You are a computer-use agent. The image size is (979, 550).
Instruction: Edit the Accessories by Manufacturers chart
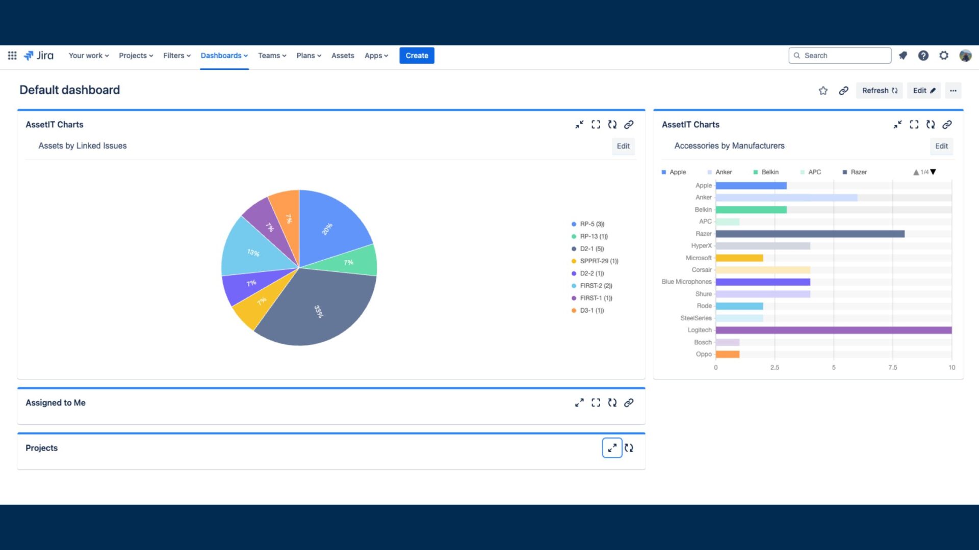click(x=941, y=146)
